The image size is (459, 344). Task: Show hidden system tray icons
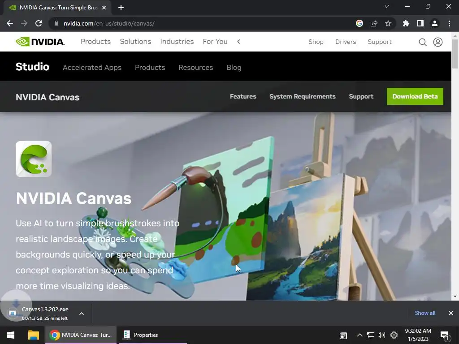[360, 335]
